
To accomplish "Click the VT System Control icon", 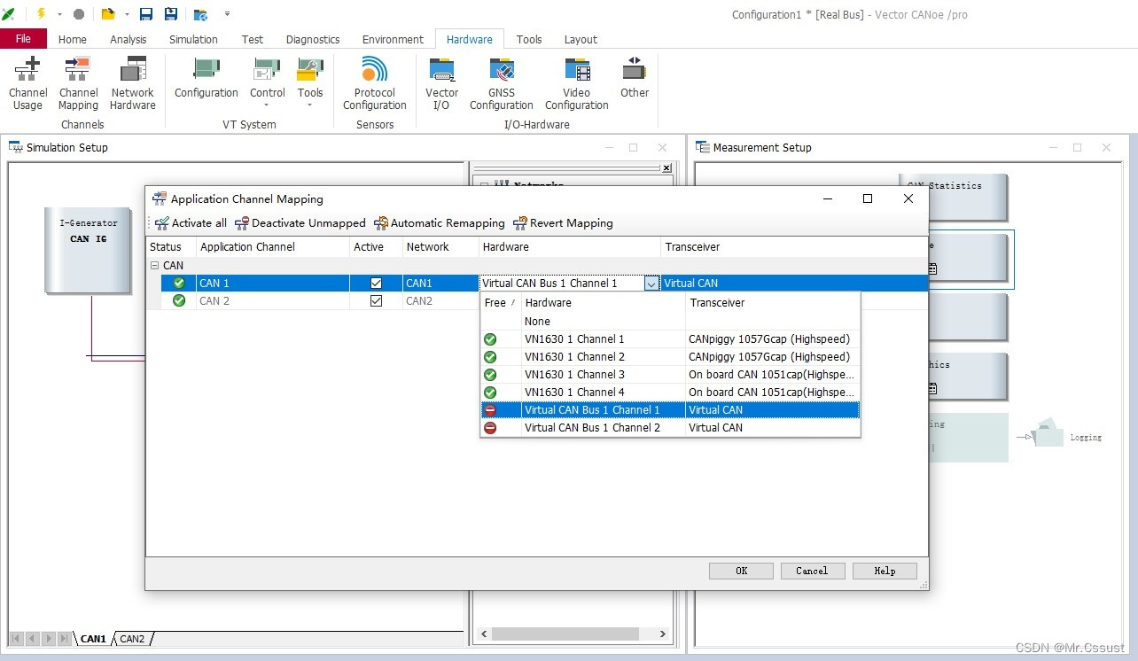I will (267, 69).
